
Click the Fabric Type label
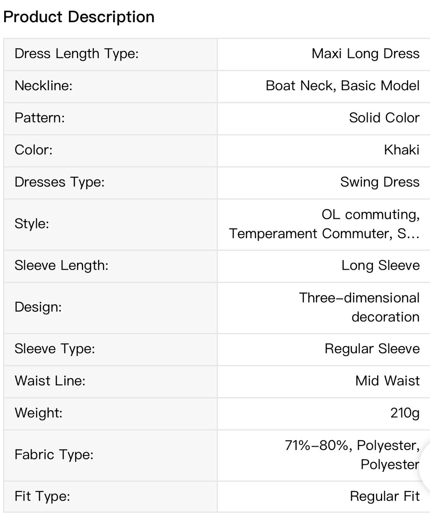point(54,455)
